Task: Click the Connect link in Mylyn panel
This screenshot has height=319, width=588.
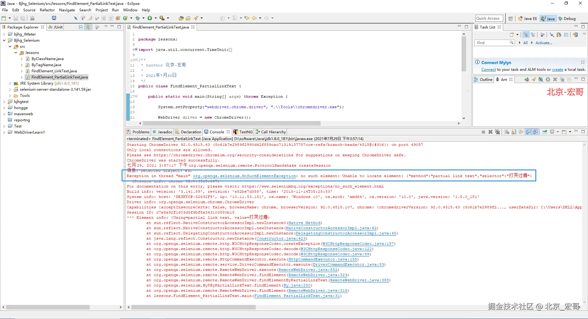Action: click(x=488, y=70)
